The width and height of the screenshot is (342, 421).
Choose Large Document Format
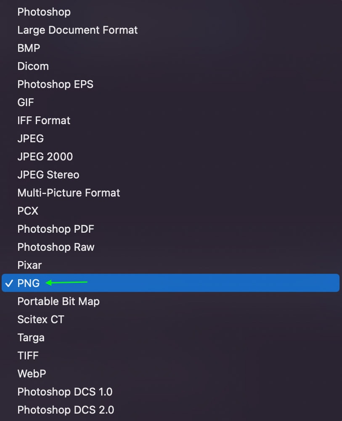tap(171, 30)
